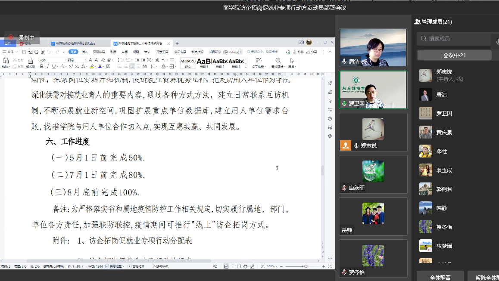Increase font size with A+ icon

(x=90, y=60)
